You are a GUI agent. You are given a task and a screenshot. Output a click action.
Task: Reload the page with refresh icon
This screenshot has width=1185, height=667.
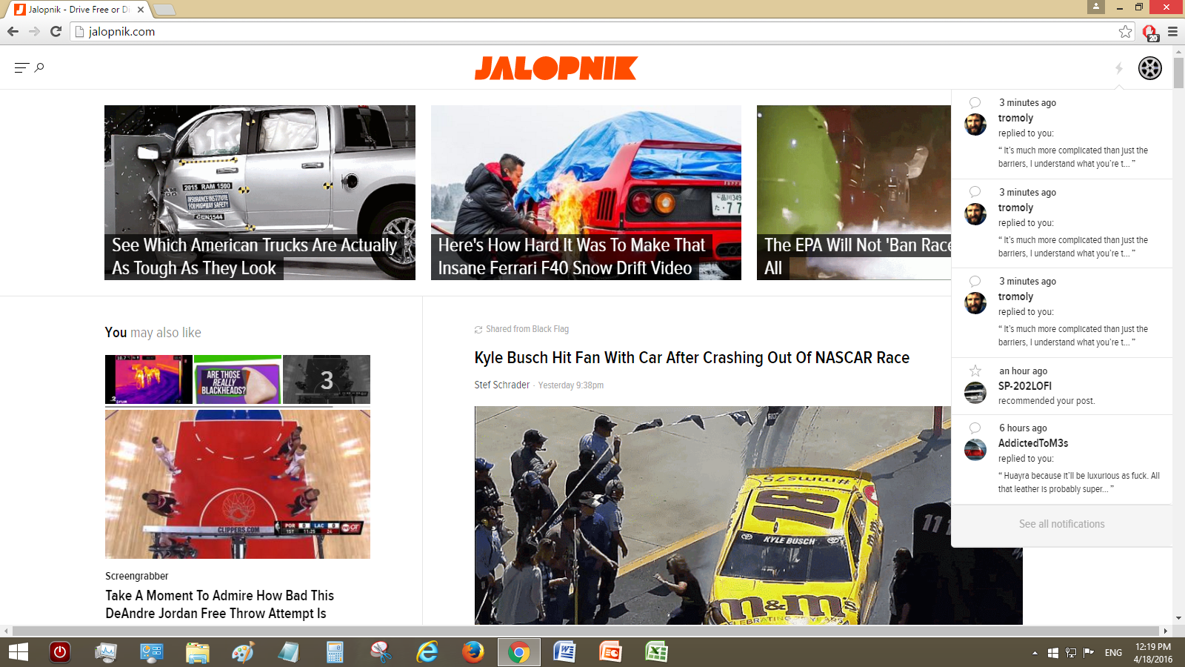coord(56,31)
